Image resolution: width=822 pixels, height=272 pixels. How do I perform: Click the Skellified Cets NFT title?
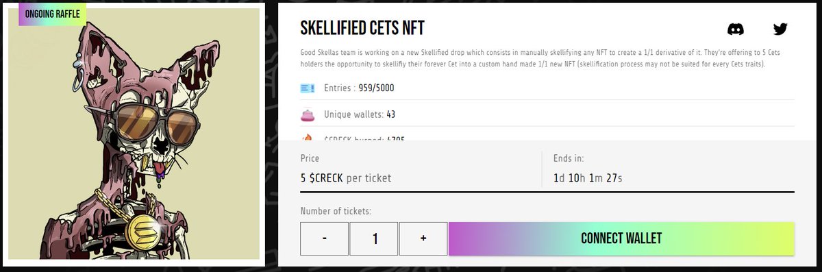point(362,28)
